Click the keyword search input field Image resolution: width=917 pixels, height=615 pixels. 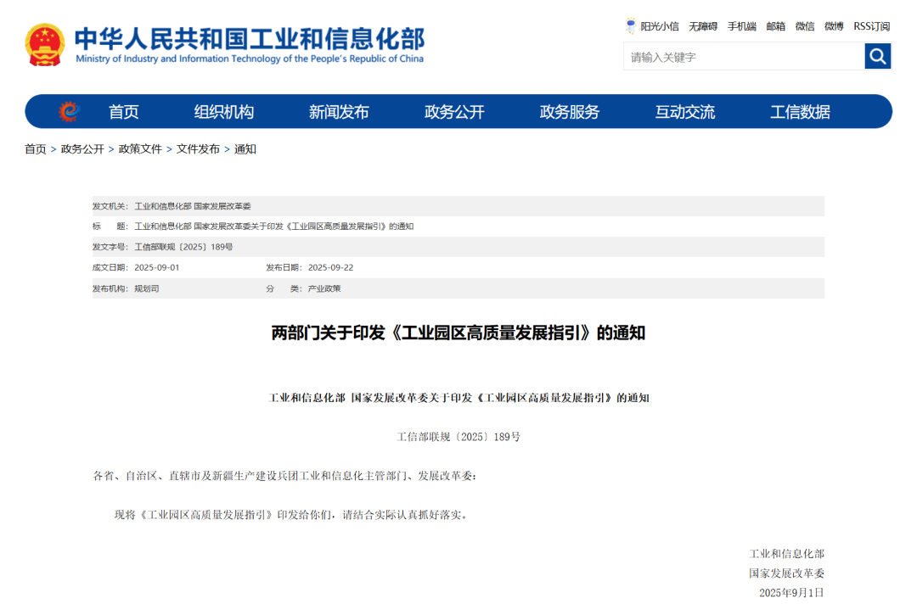pyautogui.click(x=744, y=57)
